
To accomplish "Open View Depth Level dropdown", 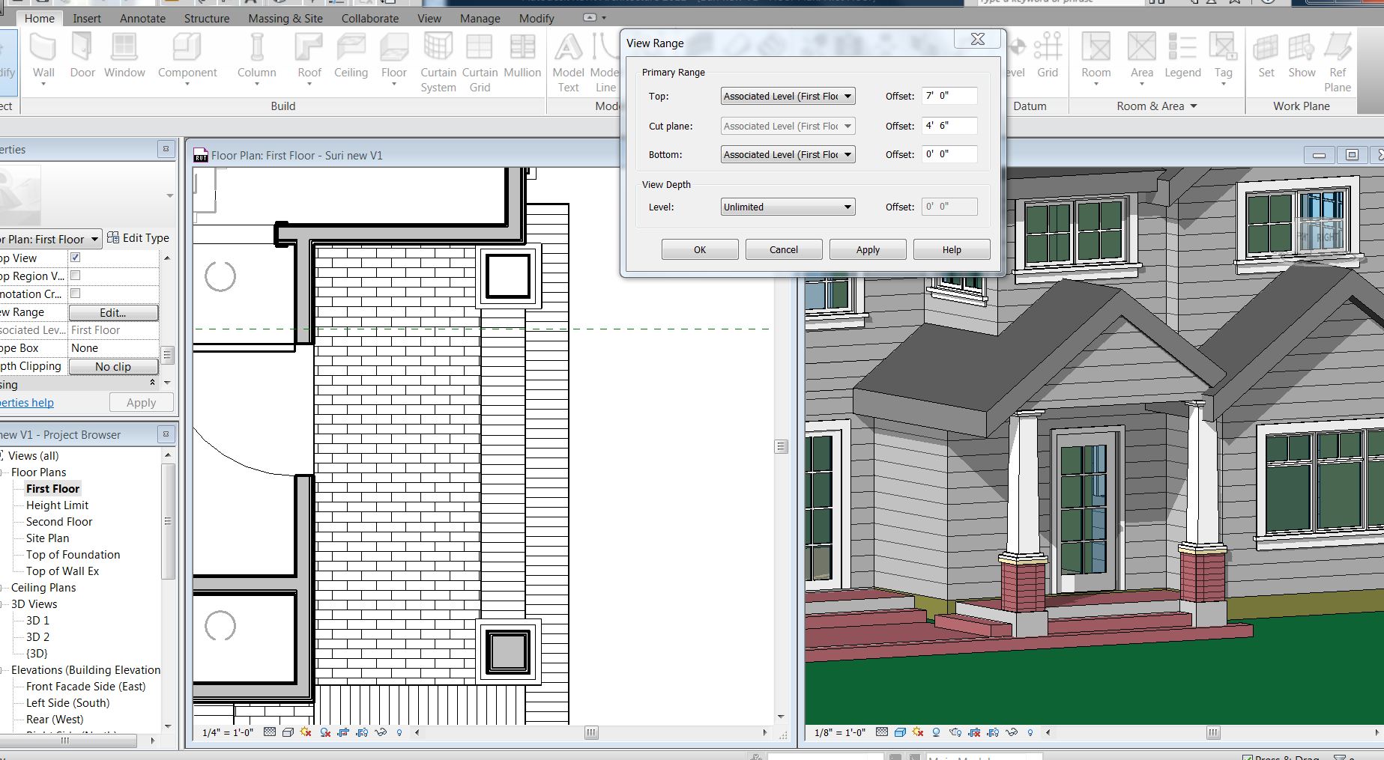I will click(x=788, y=207).
